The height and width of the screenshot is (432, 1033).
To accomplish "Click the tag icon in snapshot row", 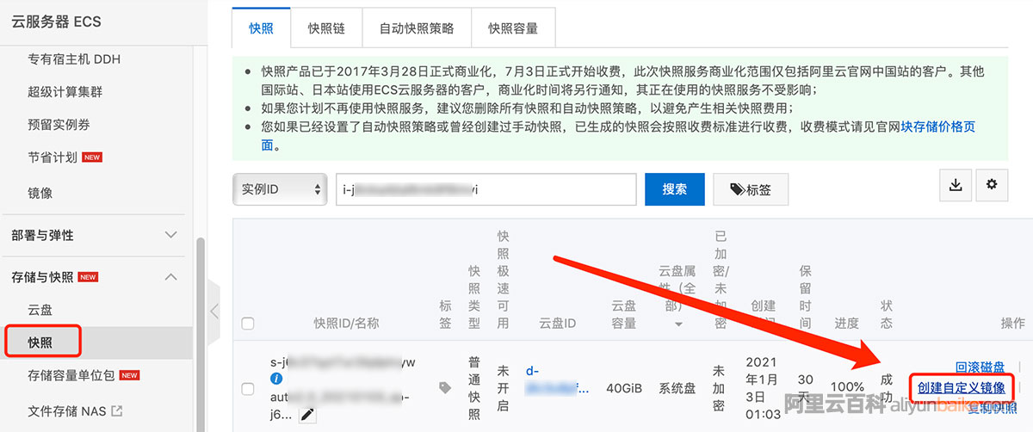I will tap(445, 388).
